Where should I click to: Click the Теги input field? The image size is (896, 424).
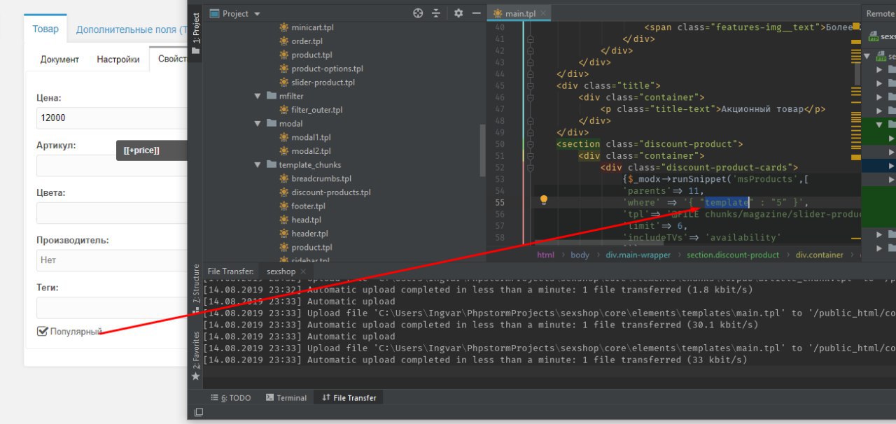pos(112,307)
